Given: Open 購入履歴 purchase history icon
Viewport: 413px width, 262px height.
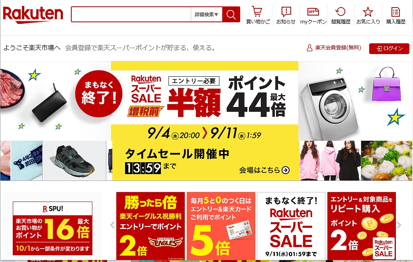Looking at the screenshot, I should coord(395,15).
